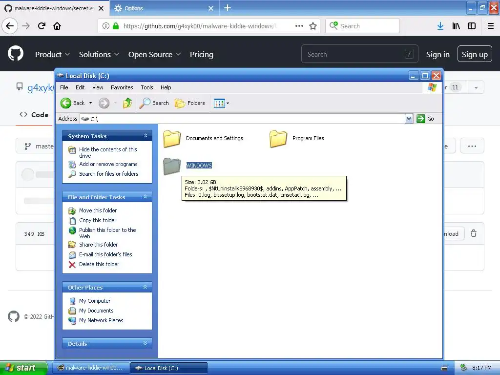Image resolution: width=500 pixels, height=375 pixels.
Task: Click Hide the contents of this drive
Action: (x=108, y=152)
